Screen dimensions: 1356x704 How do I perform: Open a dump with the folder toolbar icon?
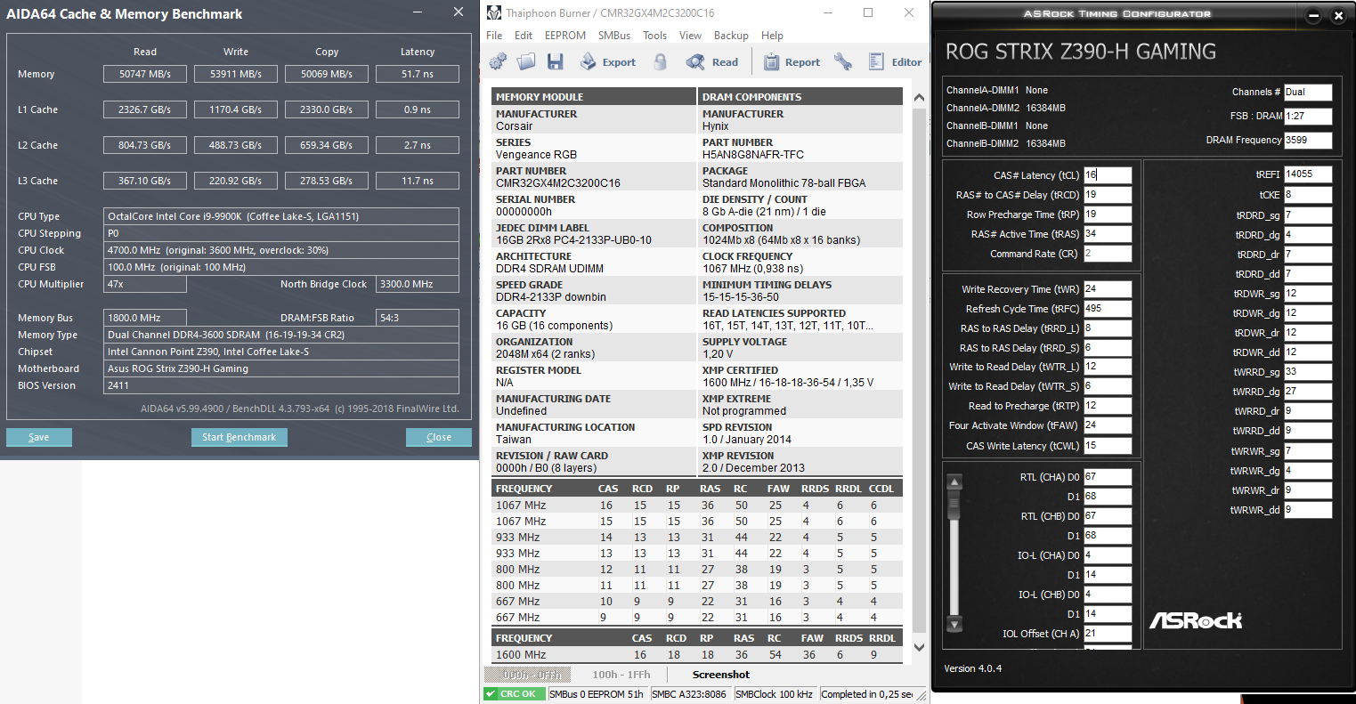click(x=526, y=61)
